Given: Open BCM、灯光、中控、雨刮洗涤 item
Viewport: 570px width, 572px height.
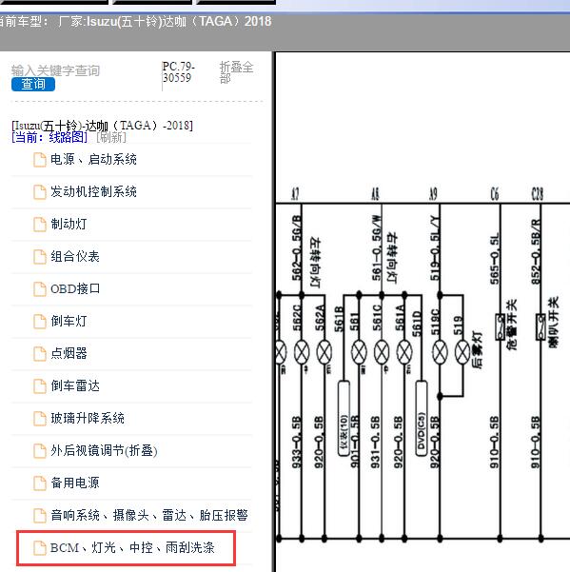Looking at the screenshot, I should click(x=132, y=547).
